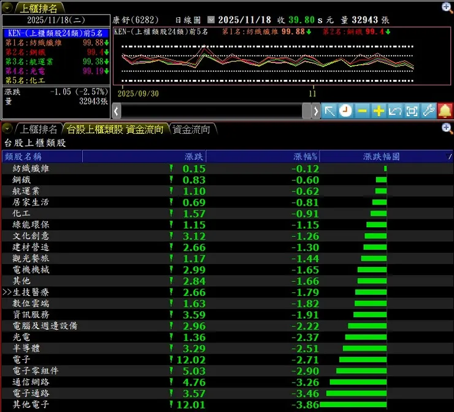Select the 電子通路 sector row
The image size is (454, 412).
click(x=227, y=393)
